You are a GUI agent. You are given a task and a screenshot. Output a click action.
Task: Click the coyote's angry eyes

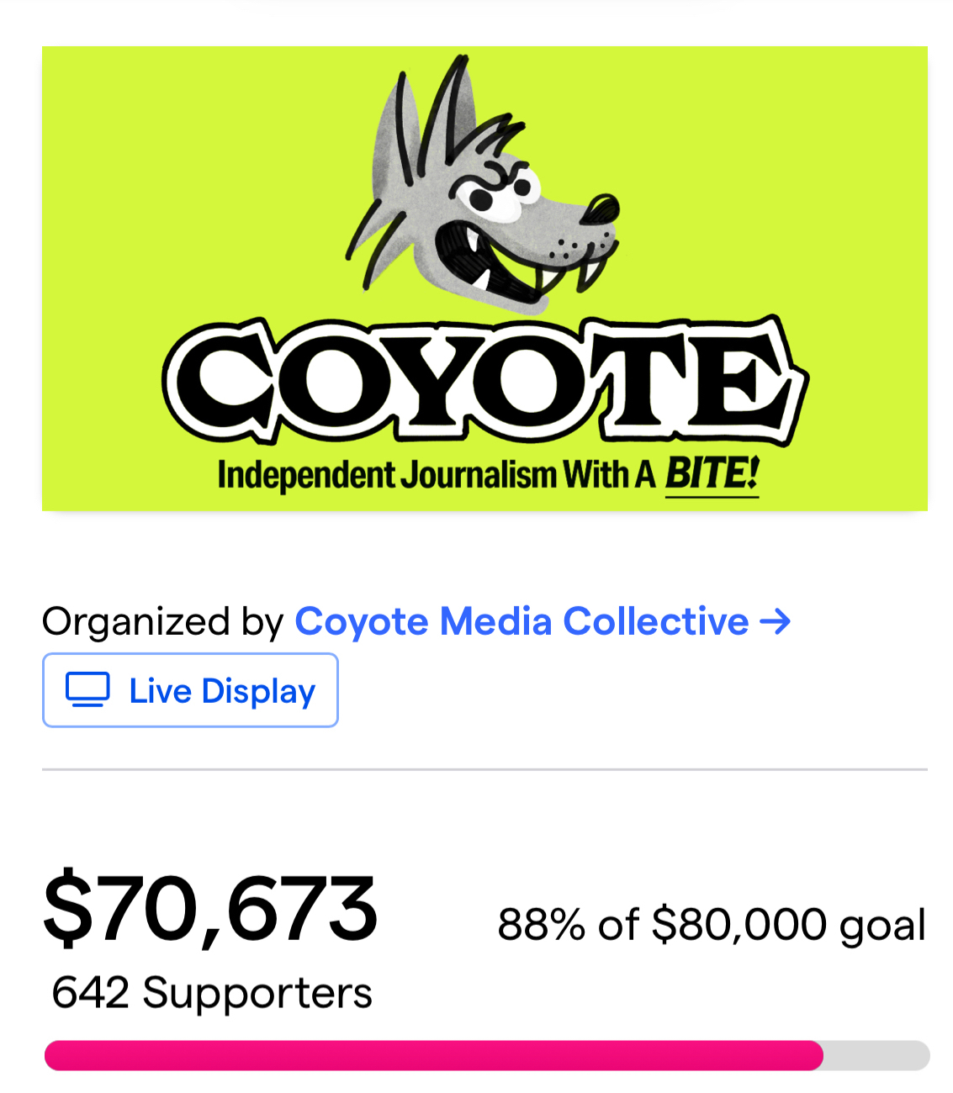[498, 192]
